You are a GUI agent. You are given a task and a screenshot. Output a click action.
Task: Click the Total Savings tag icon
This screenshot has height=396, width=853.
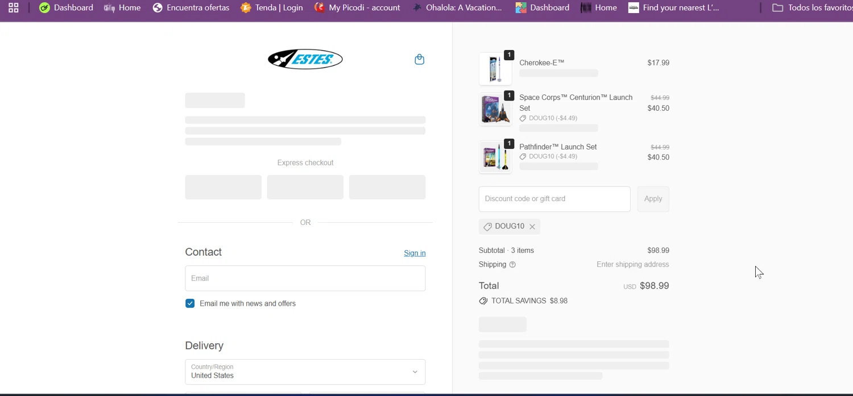coord(483,301)
